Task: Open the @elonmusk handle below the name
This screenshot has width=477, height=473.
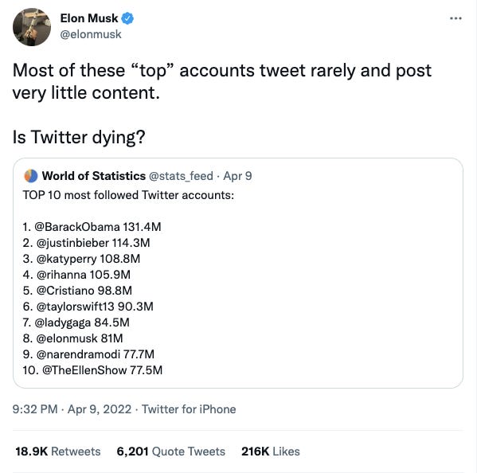Action: click(91, 34)
